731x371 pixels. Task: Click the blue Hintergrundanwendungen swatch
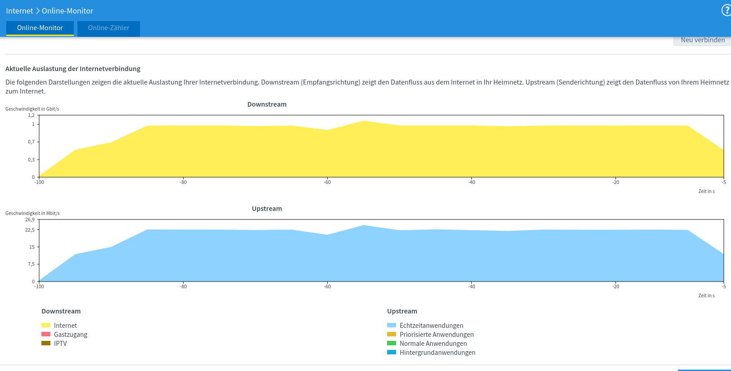point(392,352)
